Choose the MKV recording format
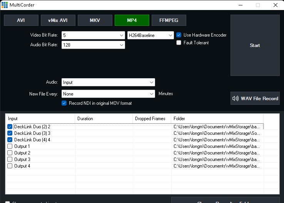284x203 pixels. (x=95, y=20)
